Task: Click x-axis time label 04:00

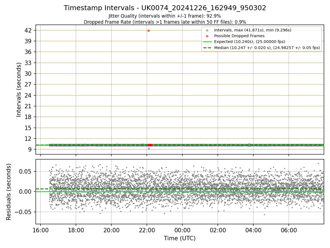Action: click(253, 230)
